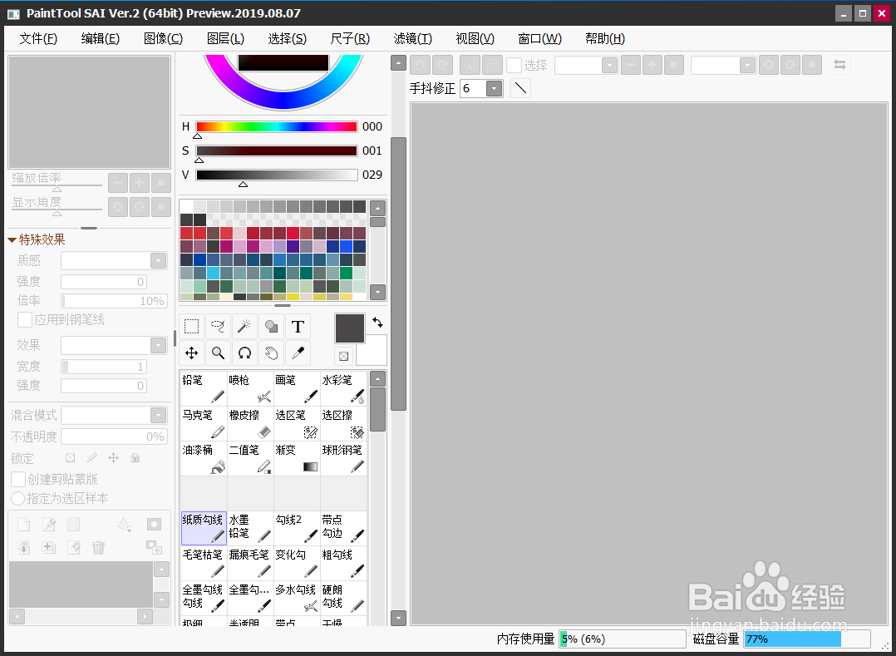Choose the 水墨铅笔 brush preset
The width and height of the screenshot is (896, 656).
coord(250,528)
